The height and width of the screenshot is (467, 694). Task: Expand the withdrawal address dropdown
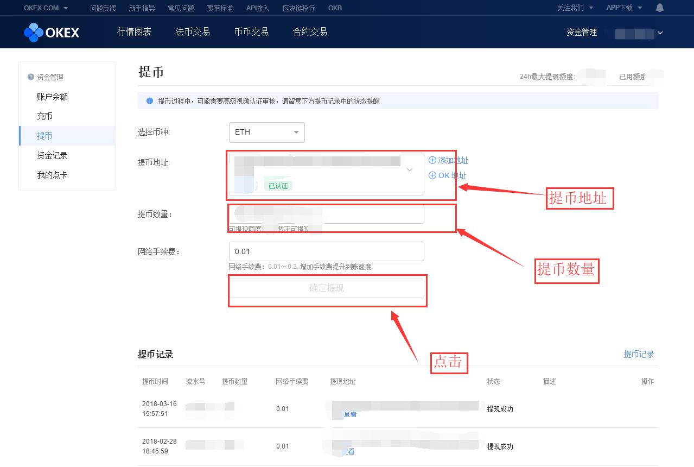click(410, 169)
